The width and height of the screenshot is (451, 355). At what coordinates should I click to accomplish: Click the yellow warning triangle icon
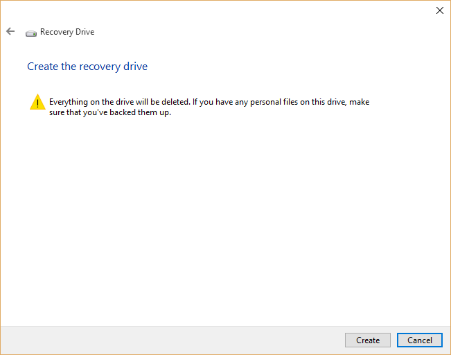pyautogui.click(x=37, y=103)
